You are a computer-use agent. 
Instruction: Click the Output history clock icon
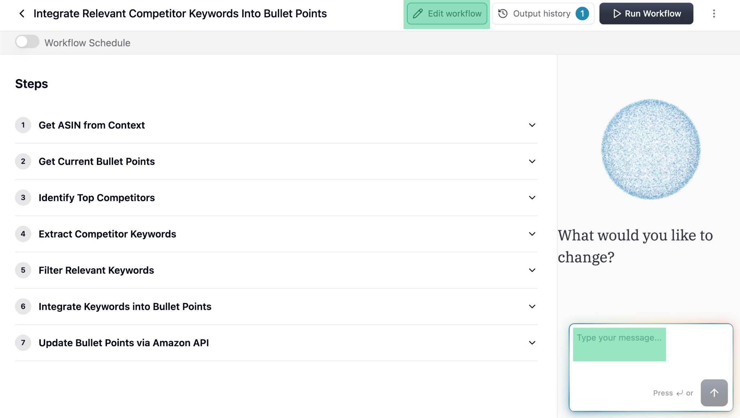click(x=503, y=14)
